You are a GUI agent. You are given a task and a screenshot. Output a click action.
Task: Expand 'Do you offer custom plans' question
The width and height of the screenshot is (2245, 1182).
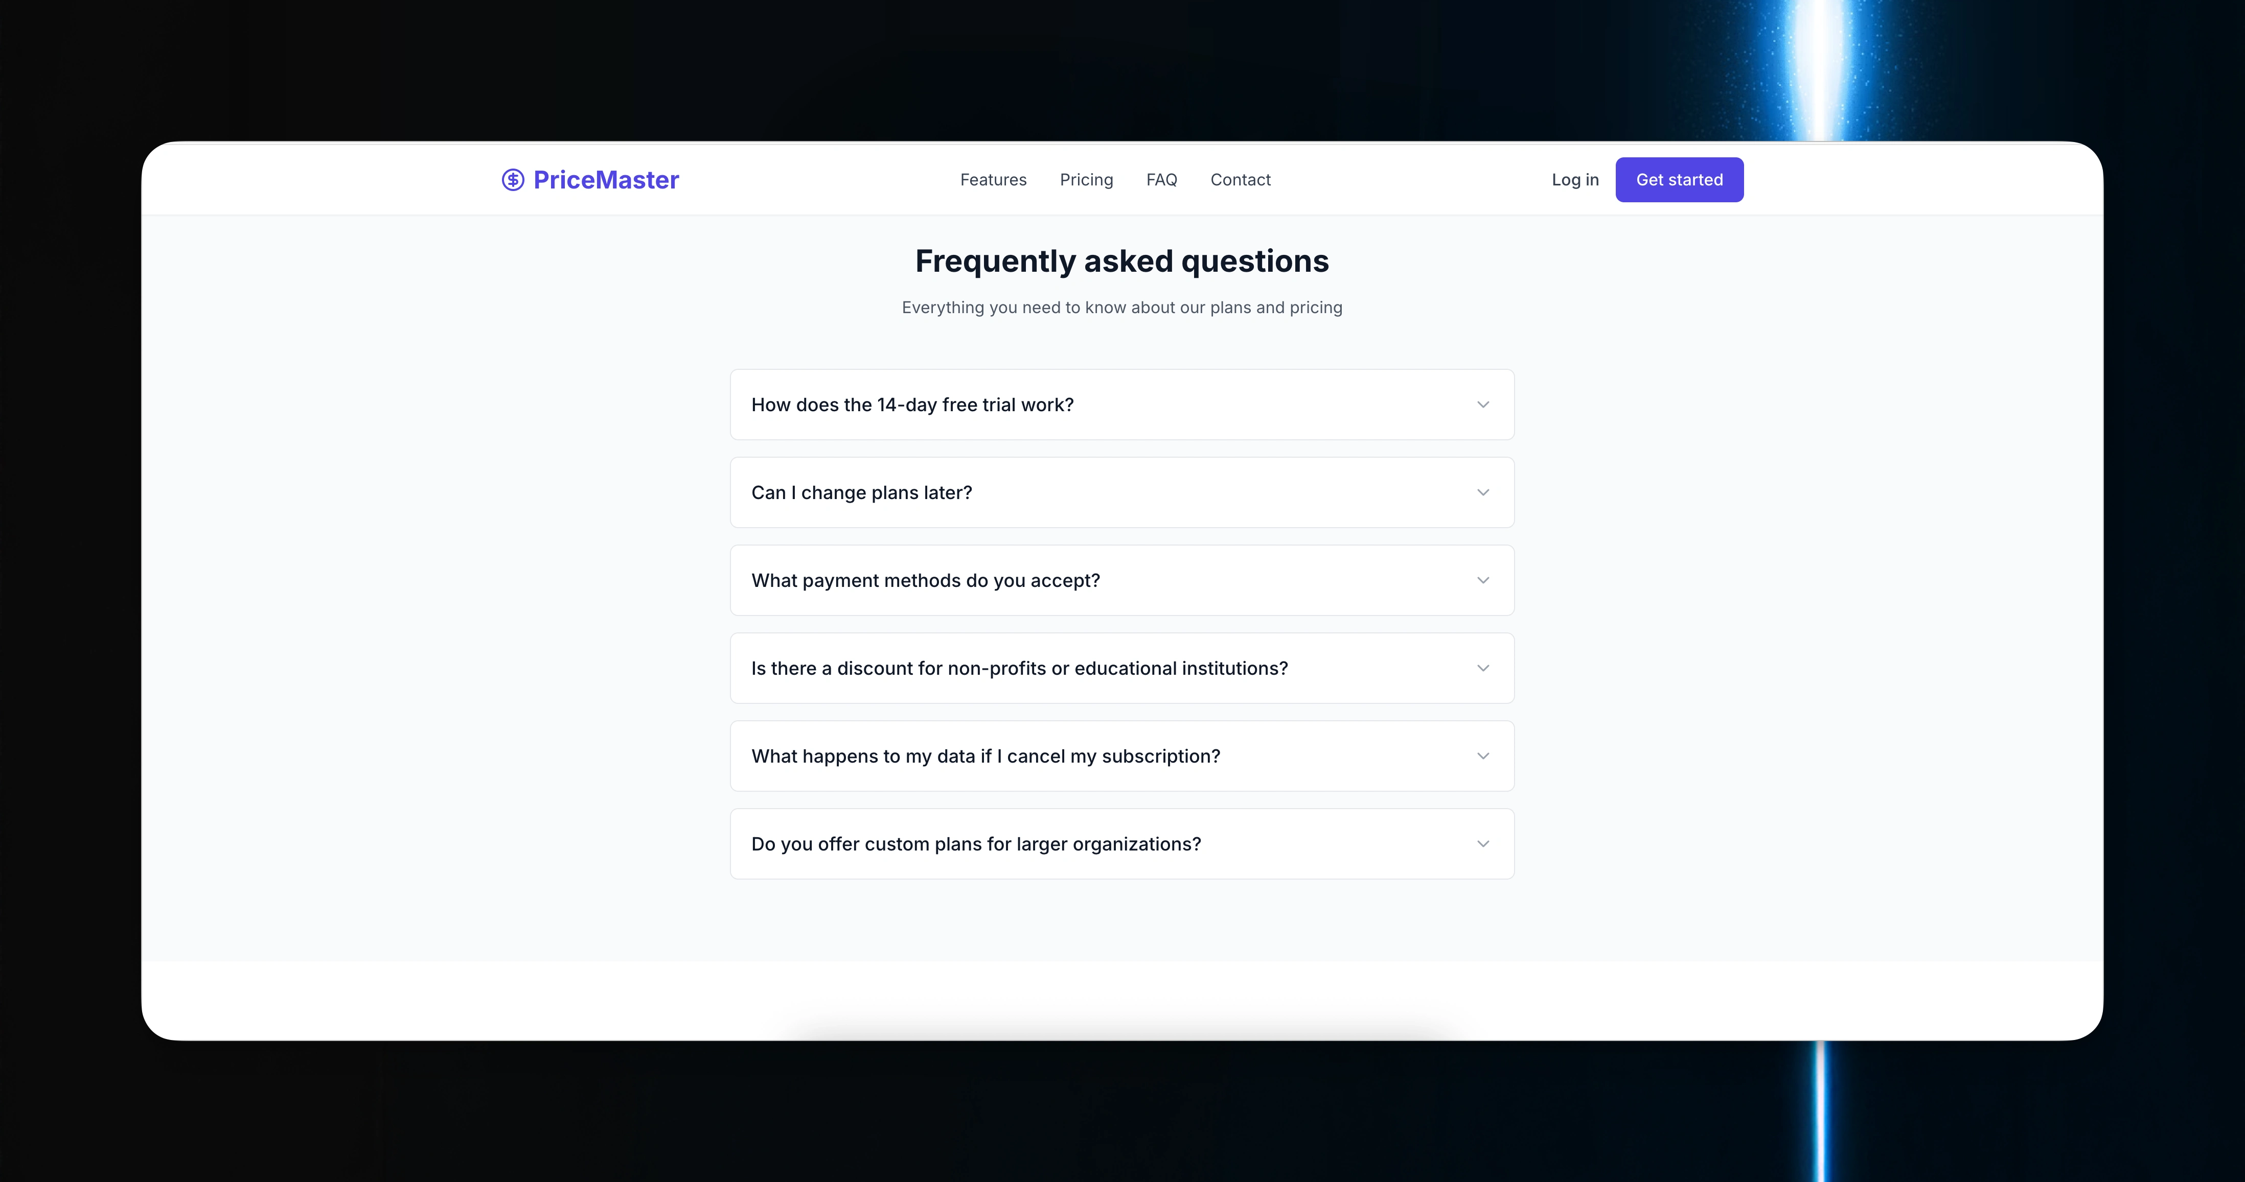[x=976, y=844]
